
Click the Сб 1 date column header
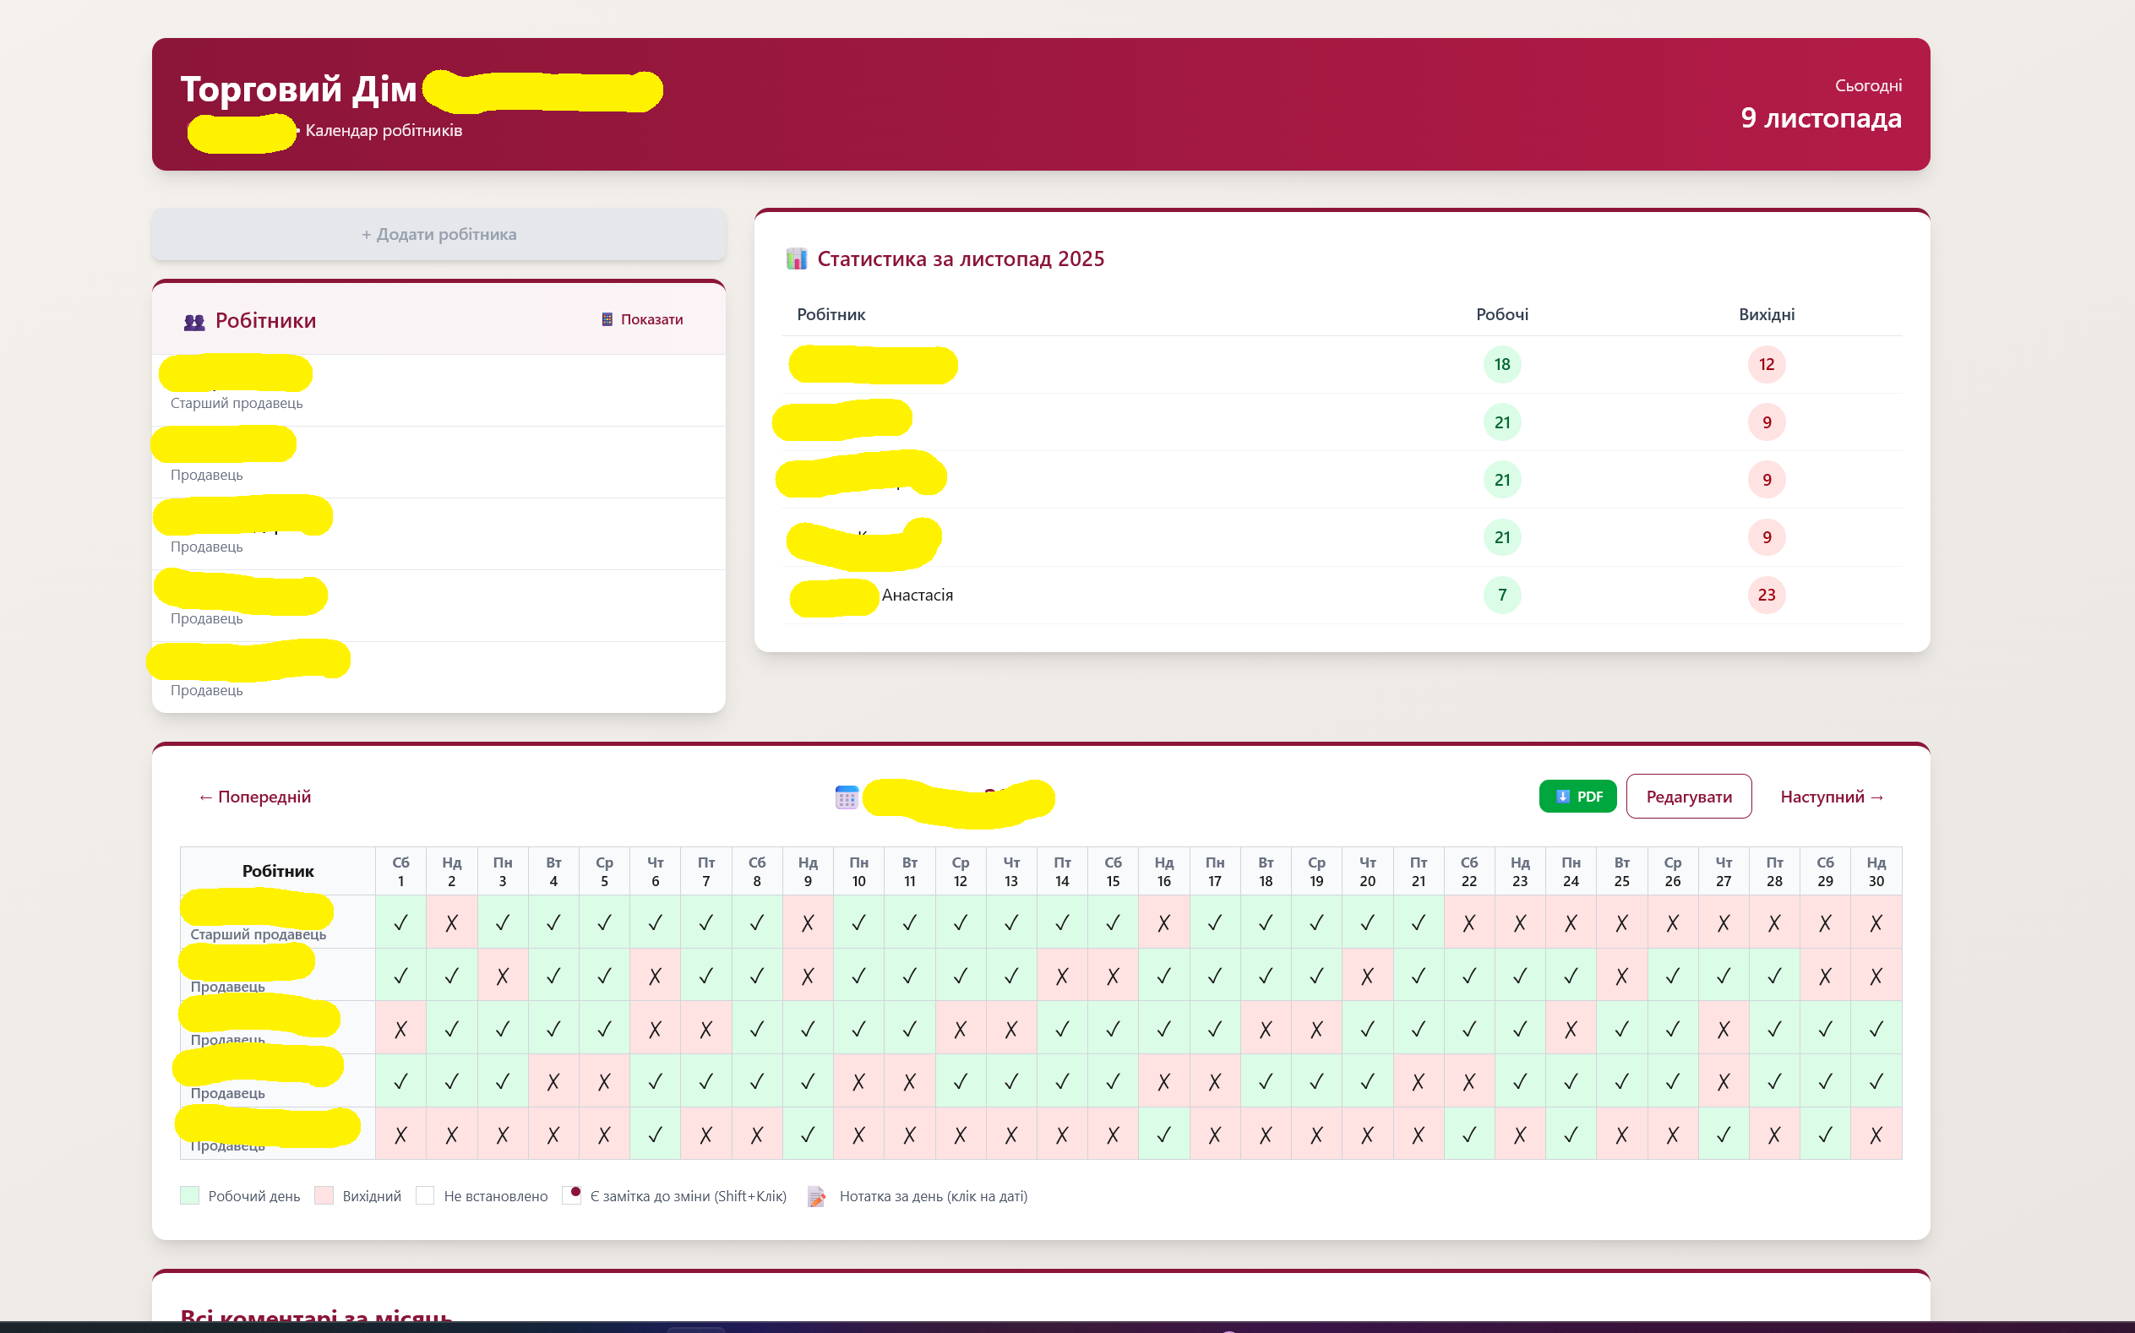click(x=401, y=872)
